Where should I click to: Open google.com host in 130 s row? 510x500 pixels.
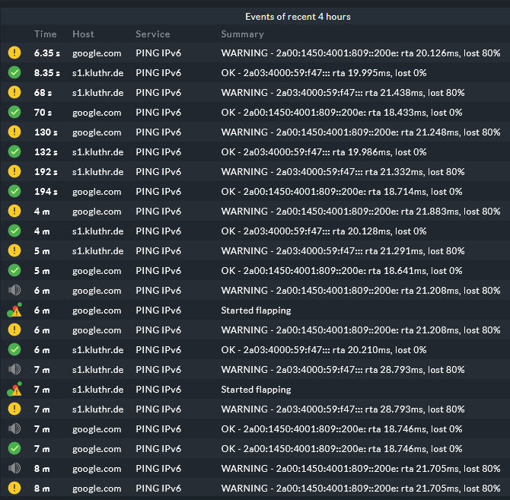pyautogui.click(x=97, y=132)
